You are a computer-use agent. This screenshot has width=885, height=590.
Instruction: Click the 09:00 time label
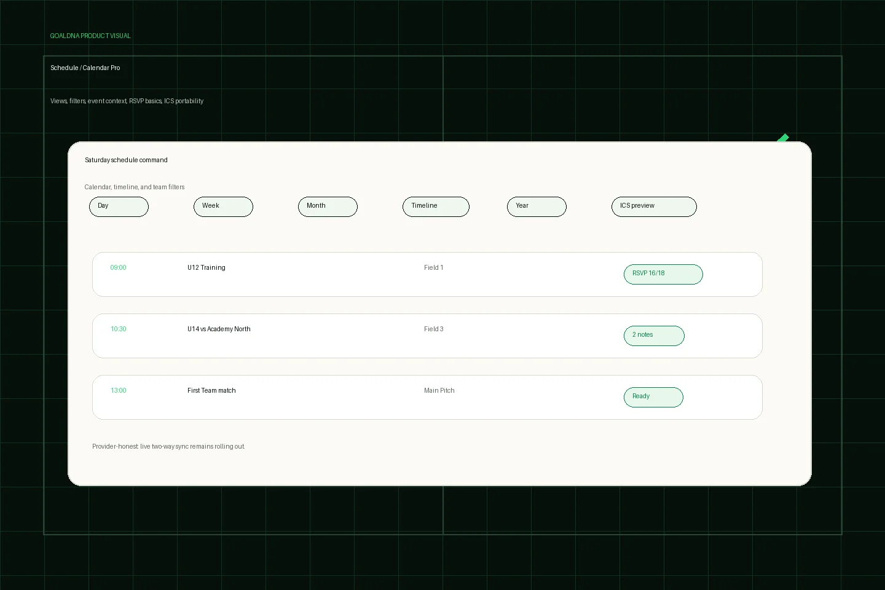tap(118, 267)
